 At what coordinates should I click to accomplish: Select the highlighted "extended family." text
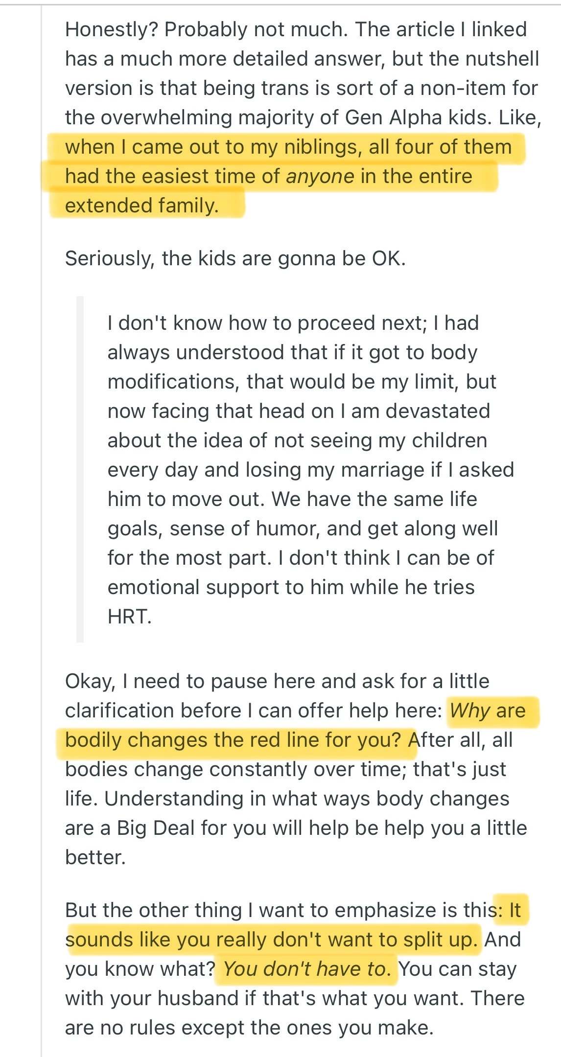coord(141,206)
